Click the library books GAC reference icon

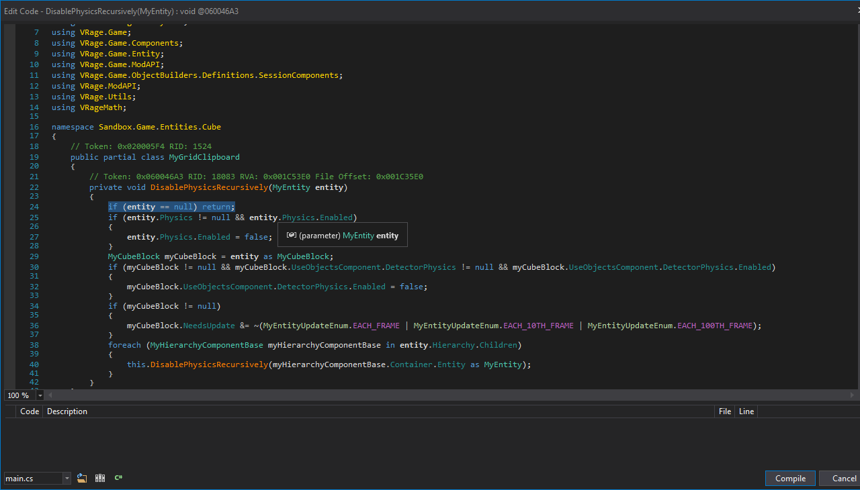coord(100,478)
